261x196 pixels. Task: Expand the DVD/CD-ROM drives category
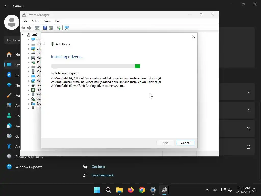pos(28,53)
